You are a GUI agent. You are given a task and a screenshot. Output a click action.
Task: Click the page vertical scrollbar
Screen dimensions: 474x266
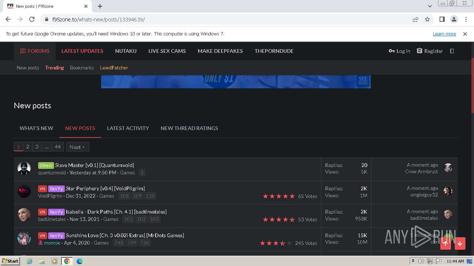coord(472,85)
